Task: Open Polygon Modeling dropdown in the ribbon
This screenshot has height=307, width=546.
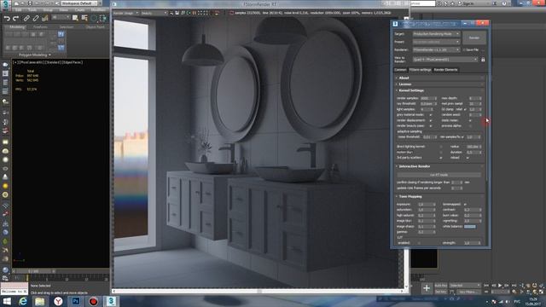Action: pyautogui.click(x=35, y=55)
